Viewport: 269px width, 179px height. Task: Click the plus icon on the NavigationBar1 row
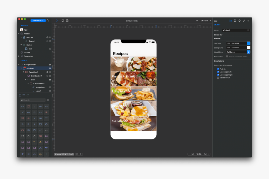(x=50, y=65)
